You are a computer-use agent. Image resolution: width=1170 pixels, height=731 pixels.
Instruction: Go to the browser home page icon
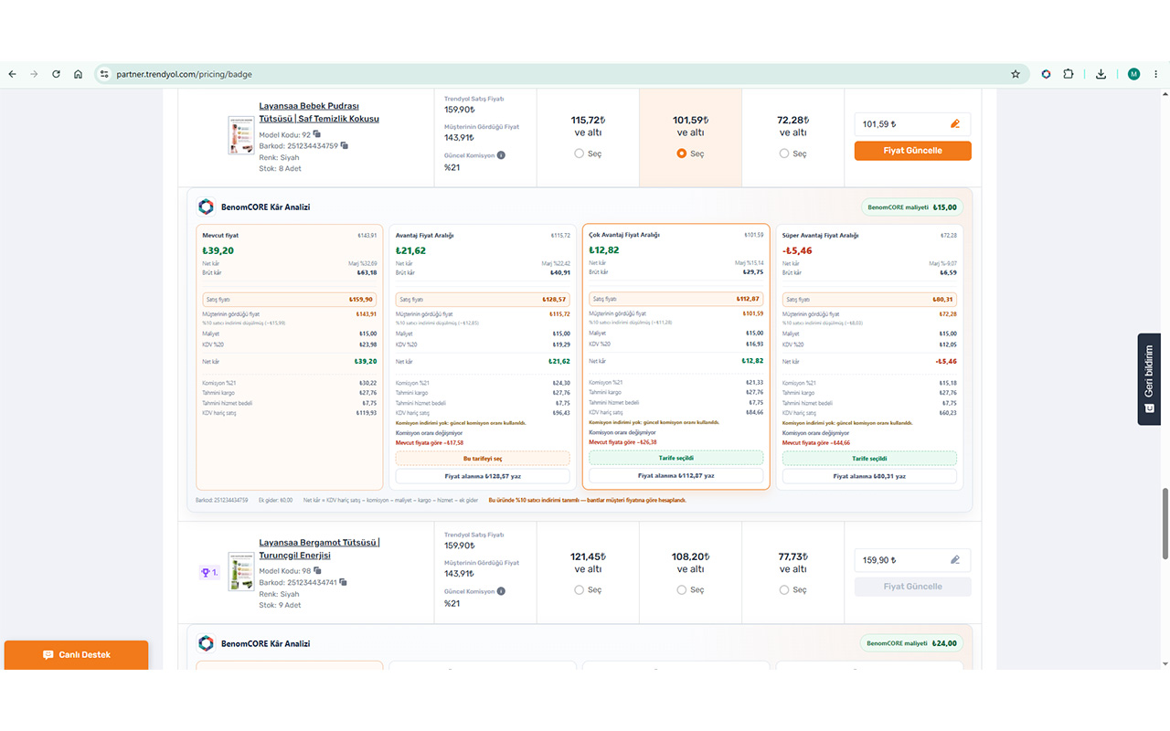pos(79,74)
